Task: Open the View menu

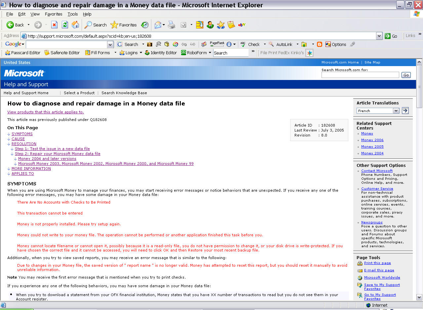Action: [35, 14]
